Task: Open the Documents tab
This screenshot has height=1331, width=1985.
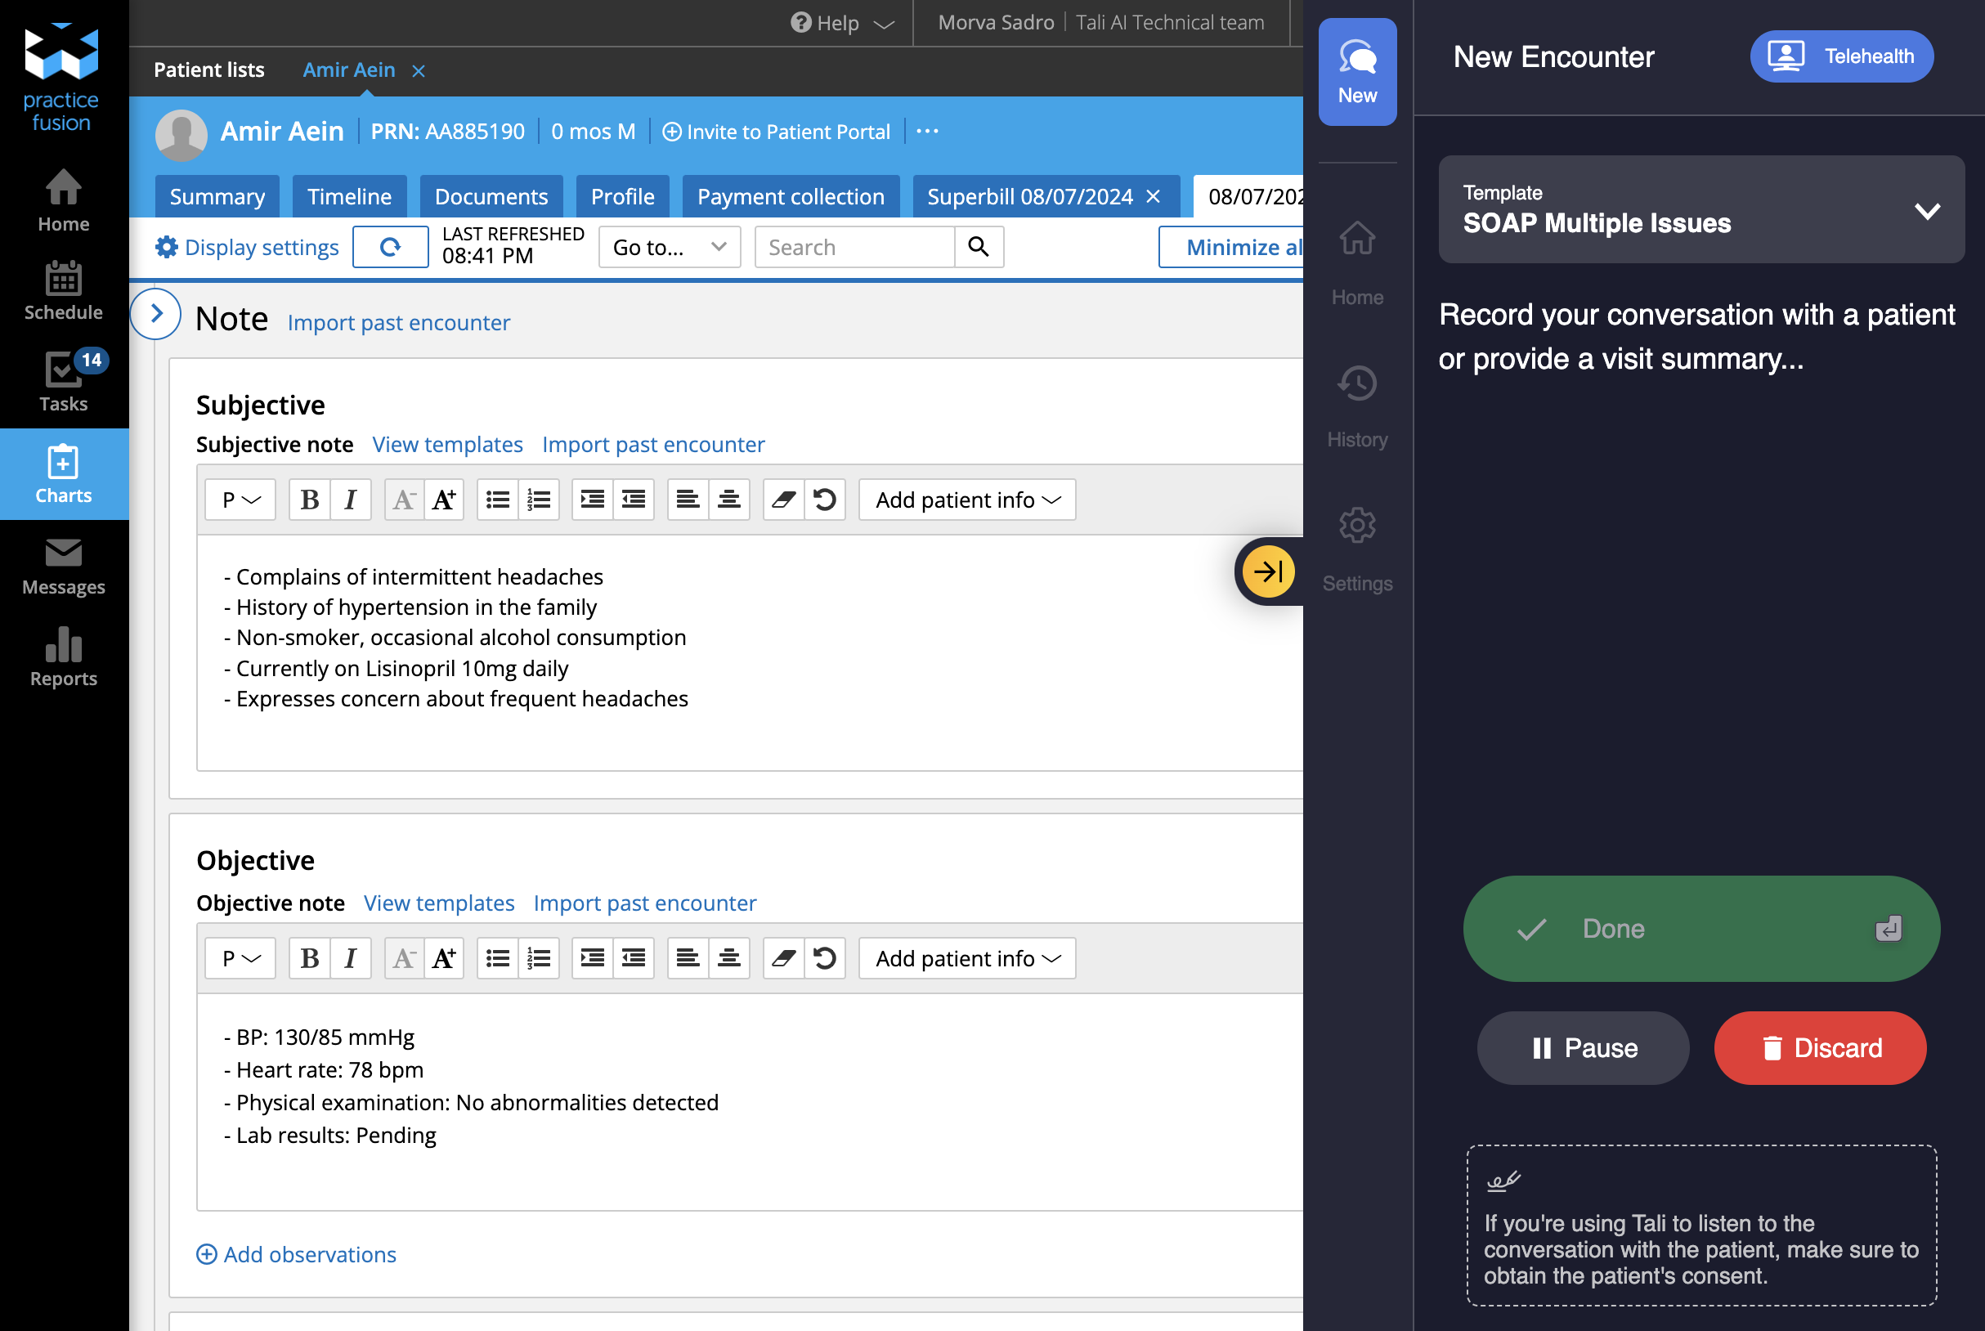Action: tap(491, 195)
